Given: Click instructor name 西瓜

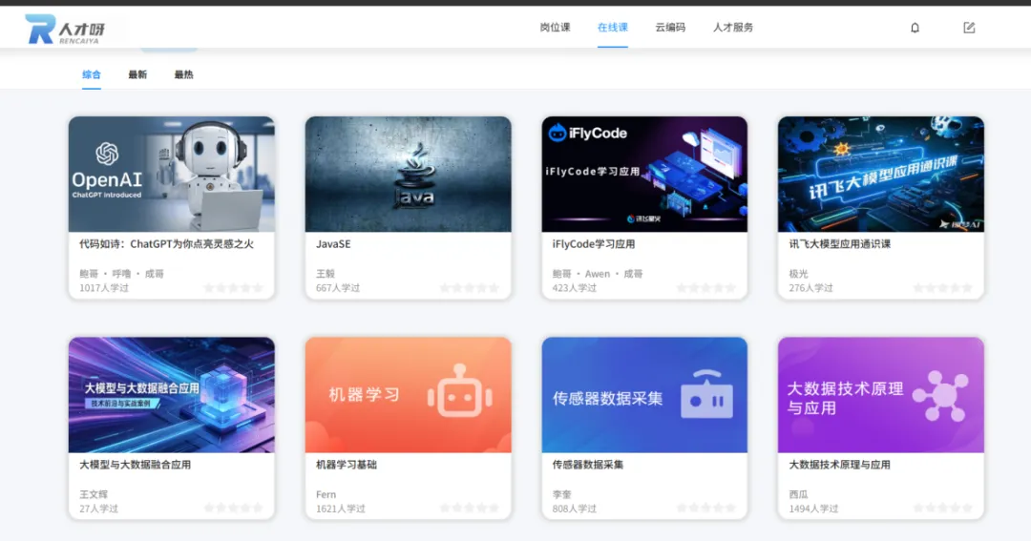Looking at the screenshot, I should pyautogui.click(x=798, y=494).
